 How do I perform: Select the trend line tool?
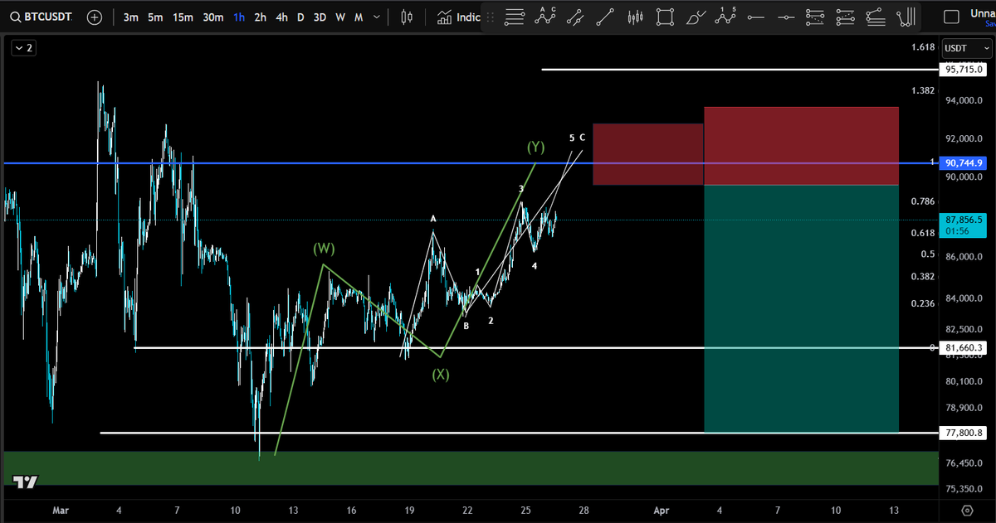(x=605, y=16)
